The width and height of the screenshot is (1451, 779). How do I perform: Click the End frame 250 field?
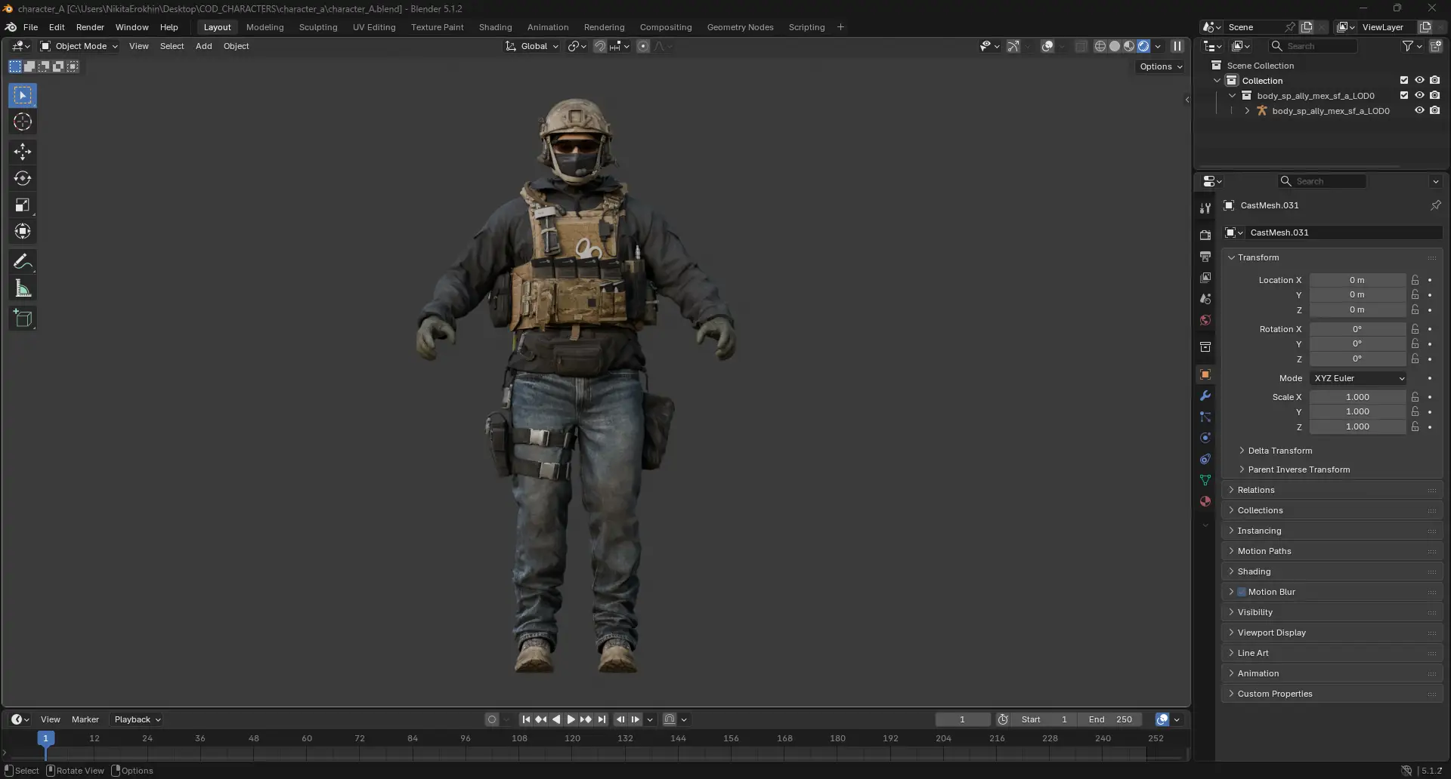1110,719
